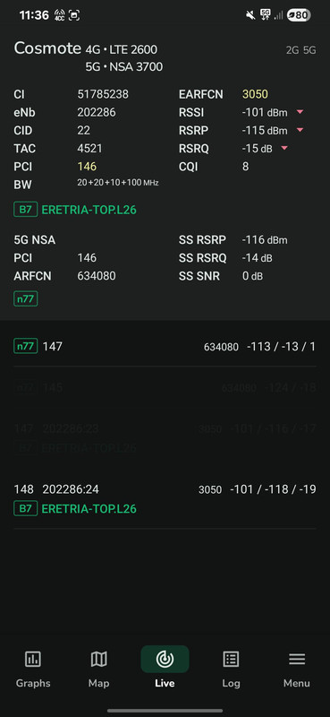Open the Map tab icon
Screen dimensions: 330x717
[98, 659]
